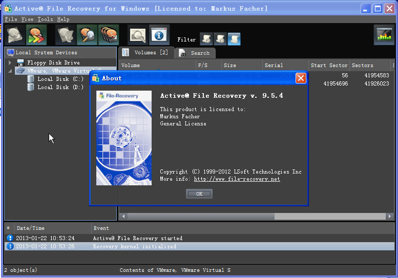Click the application icon in the main title bar

coord(8,8)
